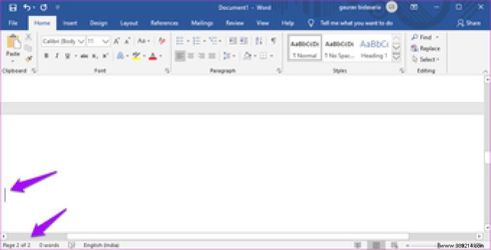Increase paragraph indent
The image size is (491, 250).
(x=244, y=40)
